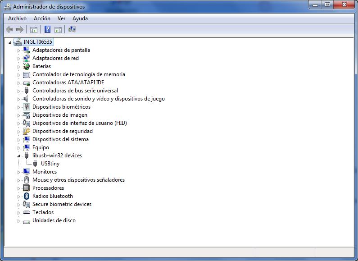Expand Adaptadores de red category
This screenshot has height=261, width=358.
(19, 59)
